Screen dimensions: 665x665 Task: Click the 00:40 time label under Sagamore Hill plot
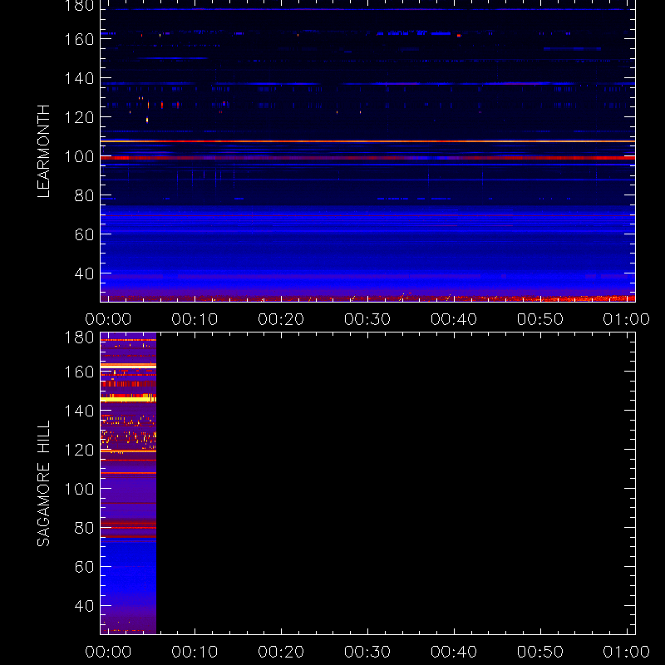tap(454, 652)
